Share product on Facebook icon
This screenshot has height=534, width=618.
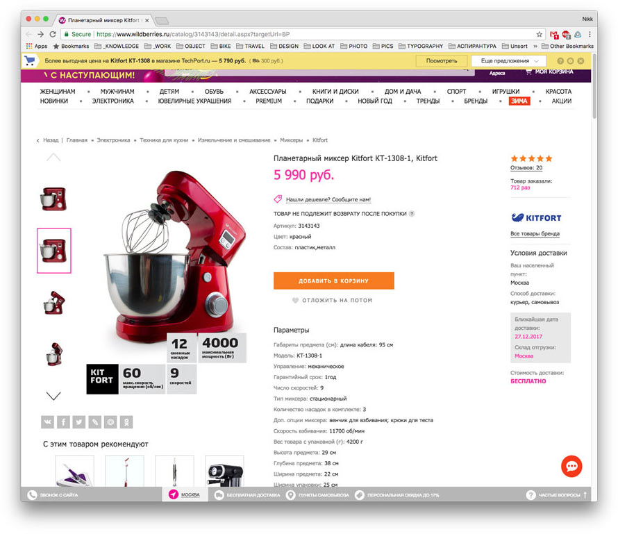coord(63,422)
